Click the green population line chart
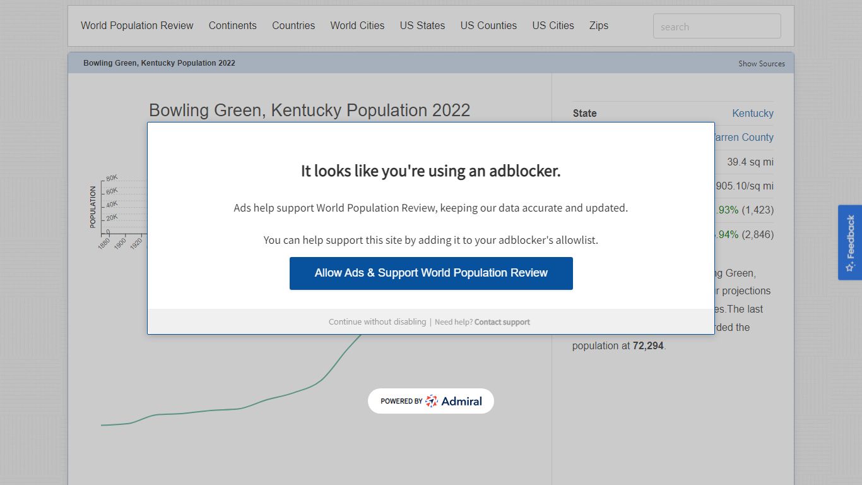Viewport: 862px width, 485px height. coord(231,379)
